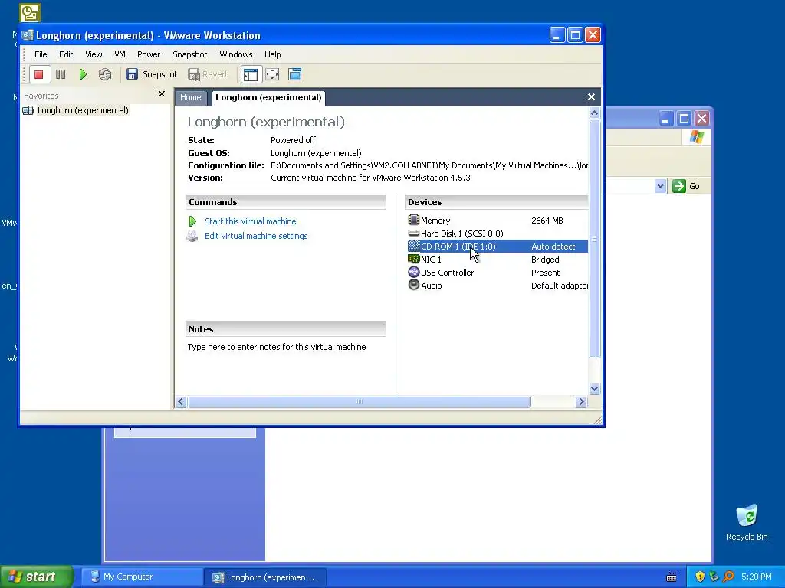Click the Quick Switch mode toolbar icon
The width and height of the screenshot is (785, 588).
tap(295, 74)
